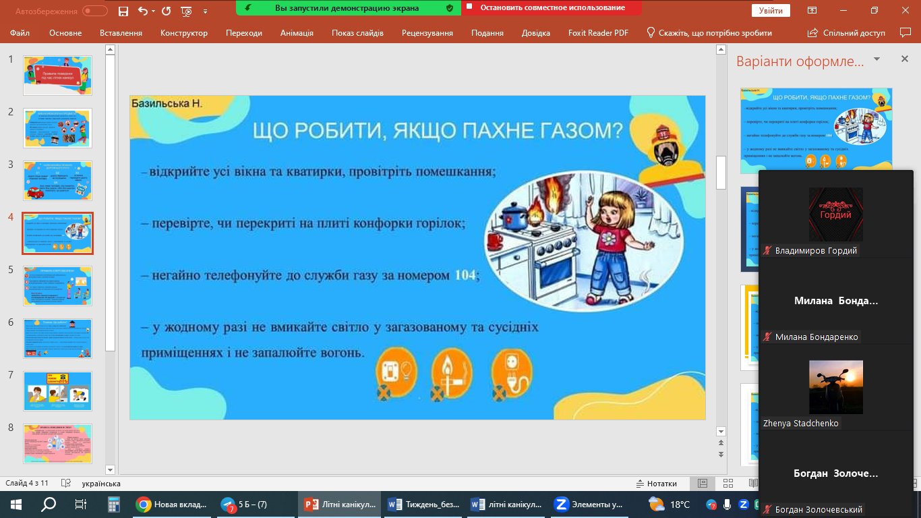Click the spell check icon in status bar
This screenshot has height=518, width=921.
pos(66,484)
